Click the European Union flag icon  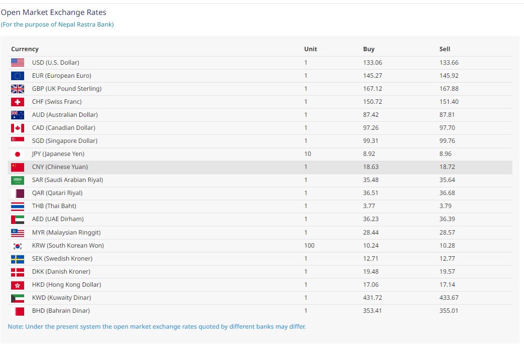point(17,76)
